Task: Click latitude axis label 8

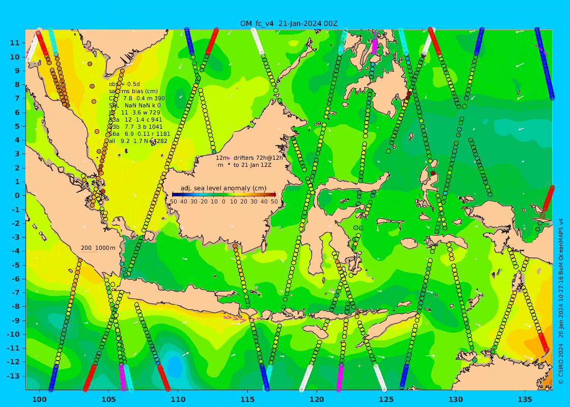Action: point(17,84)
